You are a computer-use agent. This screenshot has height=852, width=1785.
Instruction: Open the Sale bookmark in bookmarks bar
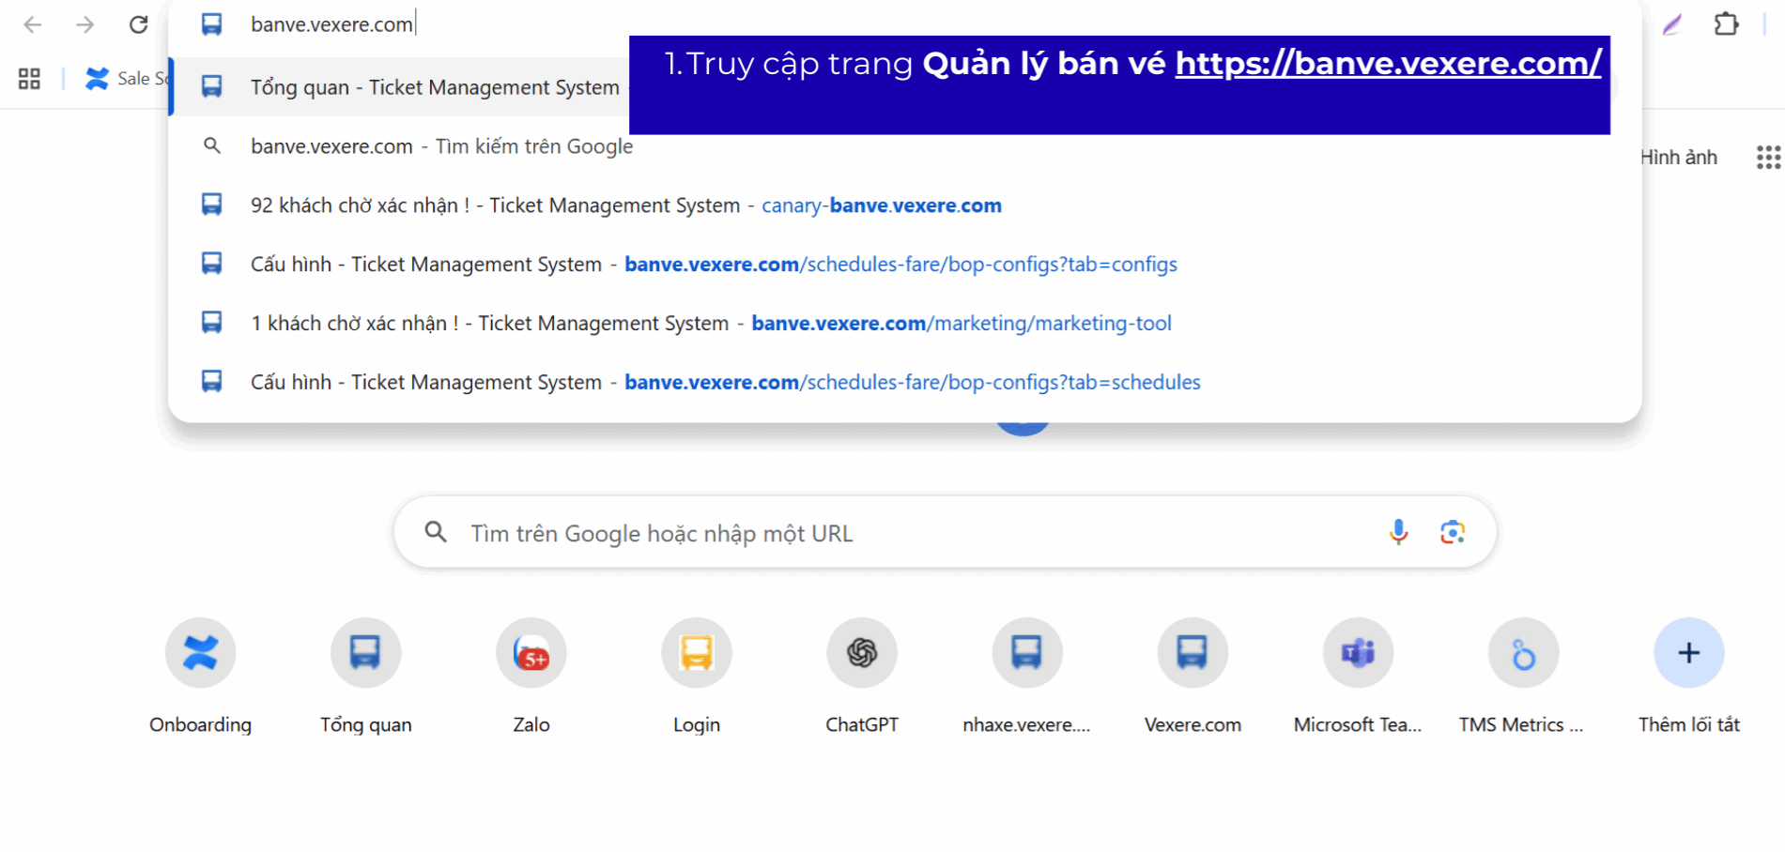pos(130,79)
